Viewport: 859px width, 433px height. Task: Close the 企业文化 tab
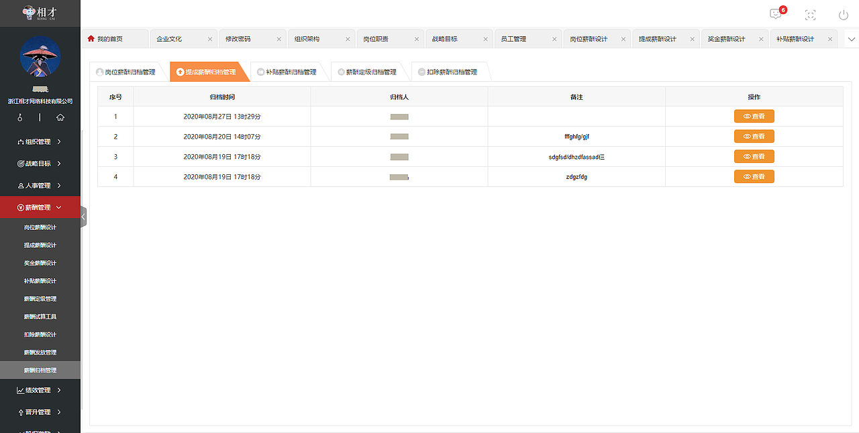pyautogui.click(x=210, y=39)
